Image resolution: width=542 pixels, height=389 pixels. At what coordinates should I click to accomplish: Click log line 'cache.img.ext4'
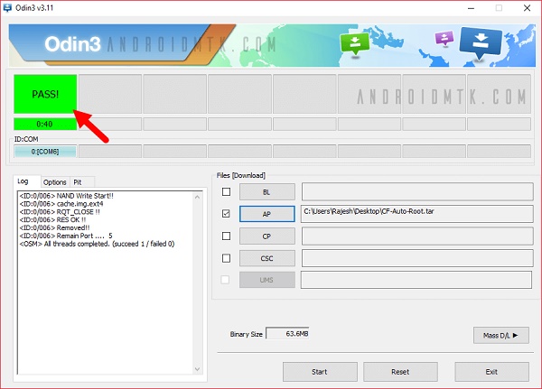61,204
